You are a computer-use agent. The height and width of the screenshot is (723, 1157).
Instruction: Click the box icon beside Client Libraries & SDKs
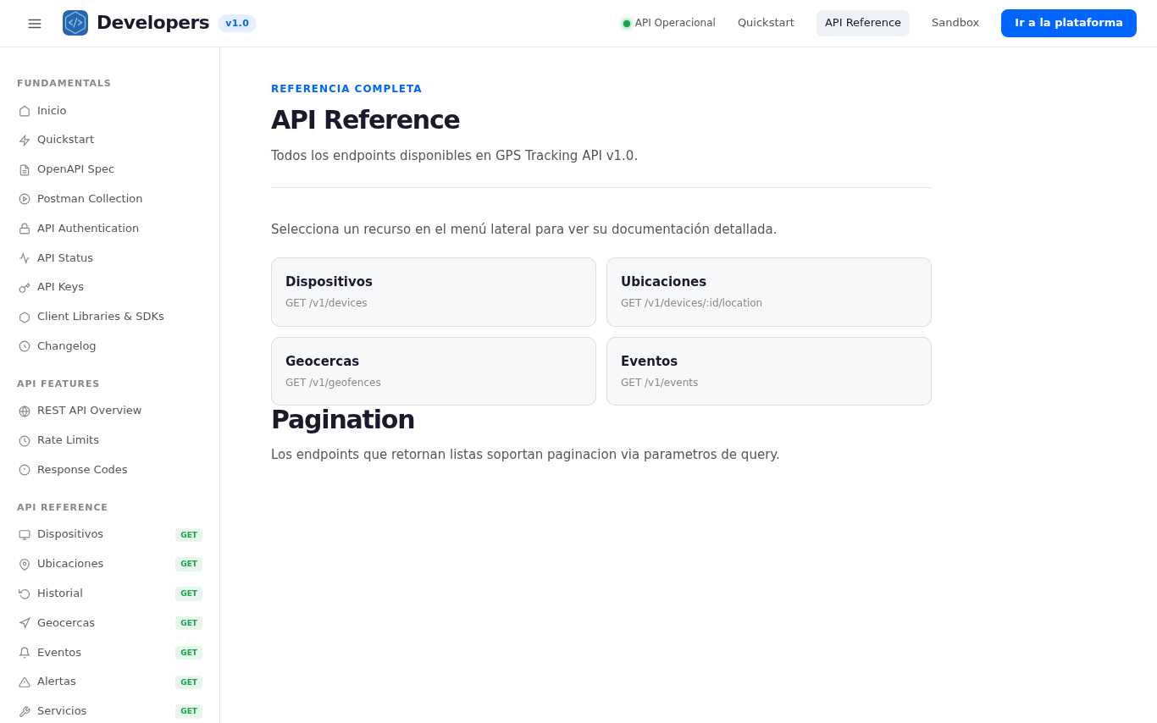[25, 317]
